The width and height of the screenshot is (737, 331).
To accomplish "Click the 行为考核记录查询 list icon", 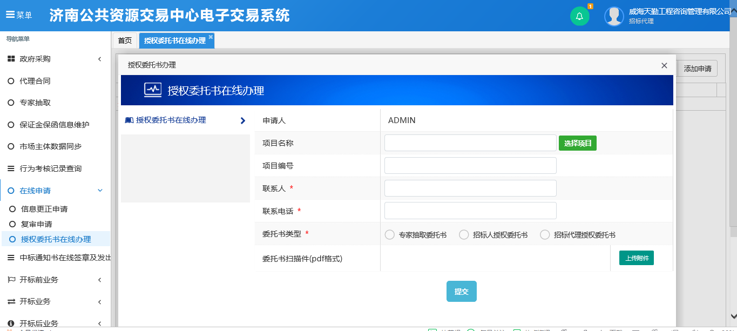I will click(10, 168).
